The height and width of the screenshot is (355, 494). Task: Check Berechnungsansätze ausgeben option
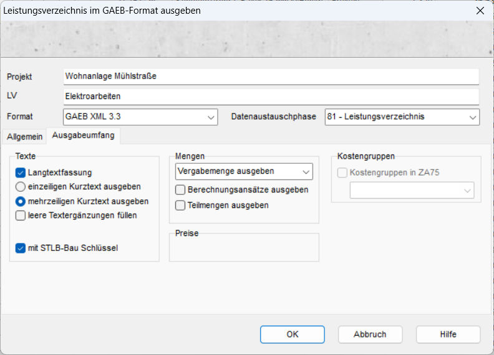tap(181, 190)
